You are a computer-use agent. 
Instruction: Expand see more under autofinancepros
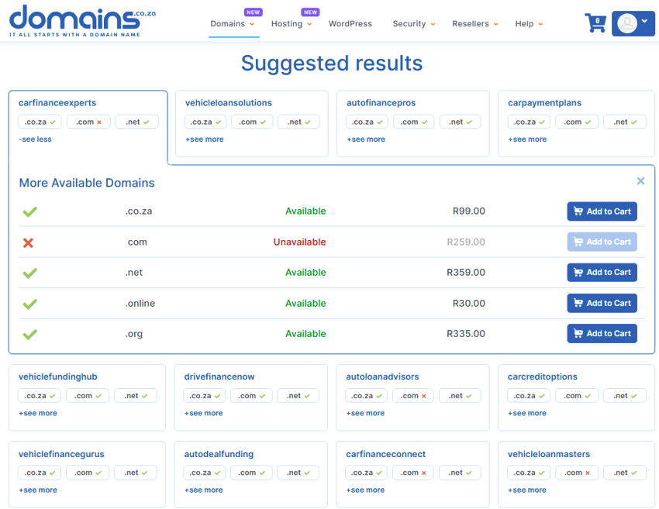tap(366, 139)
